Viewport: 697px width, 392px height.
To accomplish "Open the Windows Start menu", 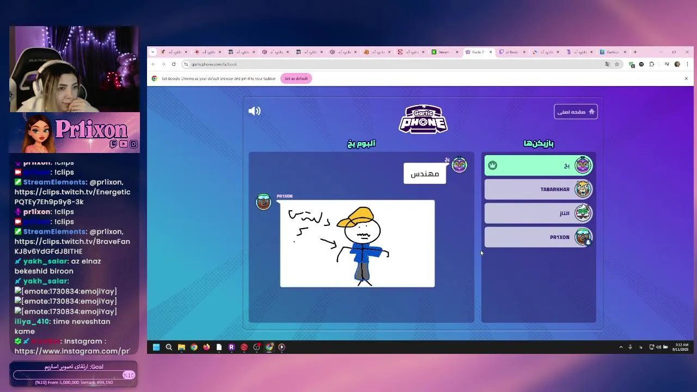I will pos(156,347).
